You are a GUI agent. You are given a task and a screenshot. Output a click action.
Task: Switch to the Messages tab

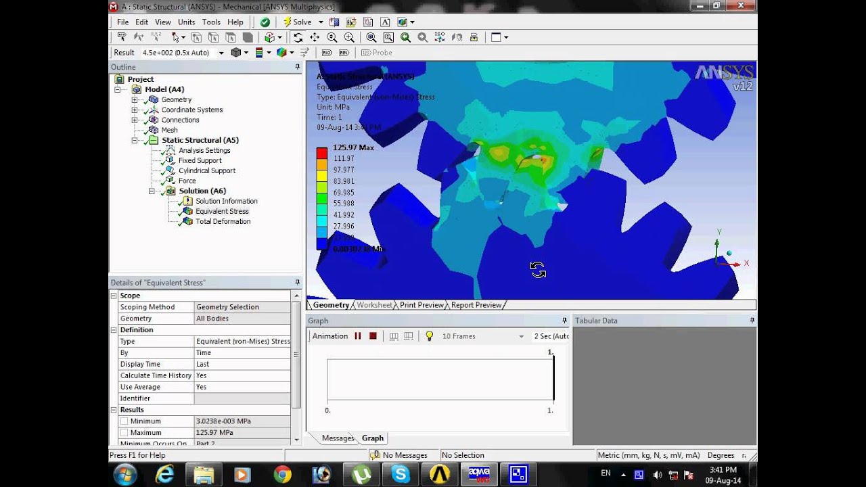(338, 438)
